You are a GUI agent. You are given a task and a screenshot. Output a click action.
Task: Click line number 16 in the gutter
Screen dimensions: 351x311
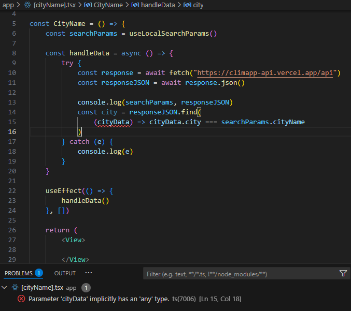[12, 132]
